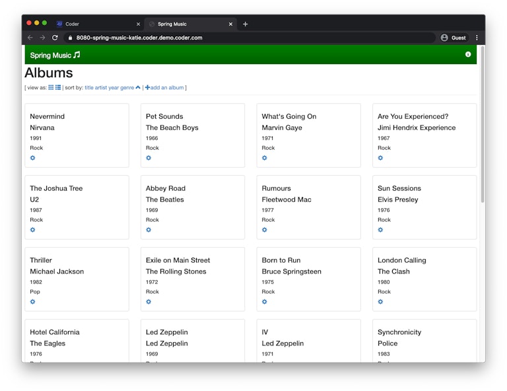Click Police artist text
This screenshot has width=507, height=391.
(x=388, y=343)
